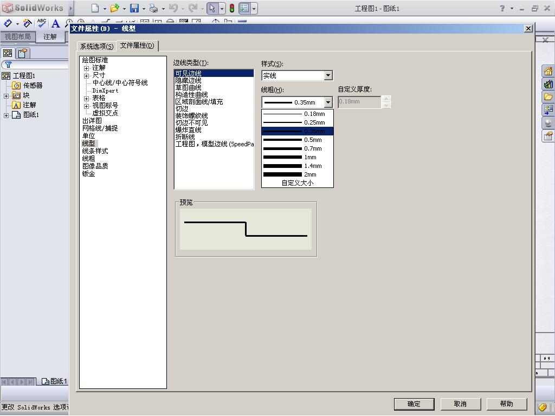Expand the 尺寸 node in options tree

pos(86,76)
